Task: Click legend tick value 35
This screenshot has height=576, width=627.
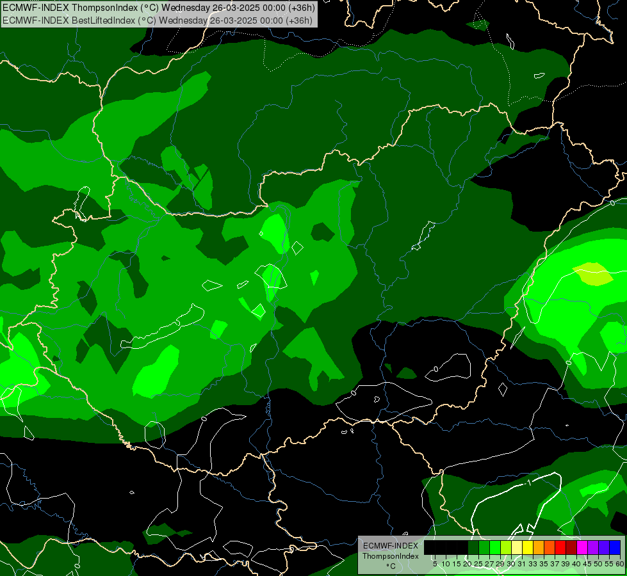Action: tap(544, 564)
